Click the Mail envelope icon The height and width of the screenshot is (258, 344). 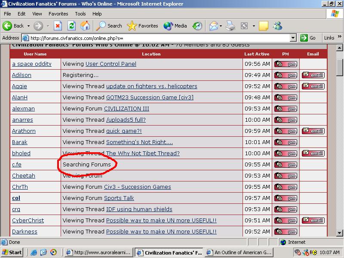click(x=213, y=26)
